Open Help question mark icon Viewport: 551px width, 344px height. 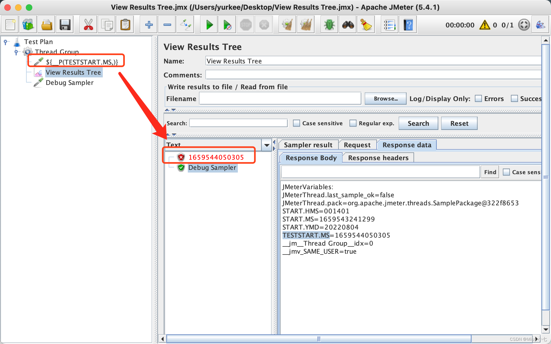coord(408,25)
